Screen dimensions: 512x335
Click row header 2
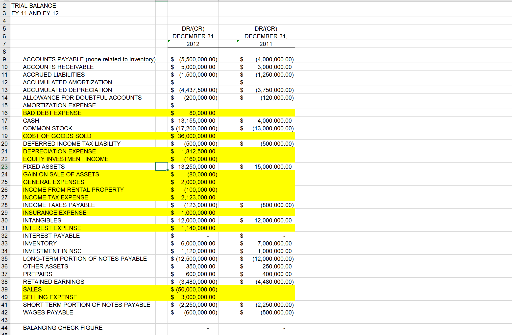4,5
